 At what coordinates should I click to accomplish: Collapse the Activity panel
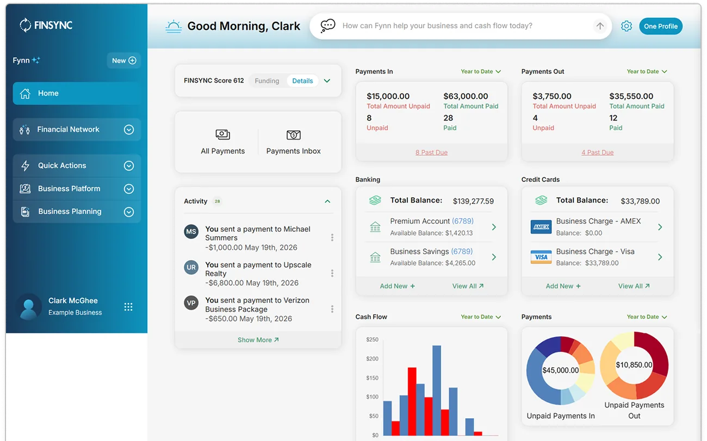click(x=327, y=201)
